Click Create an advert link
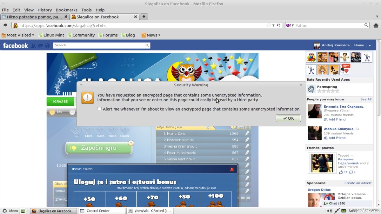 358,183
